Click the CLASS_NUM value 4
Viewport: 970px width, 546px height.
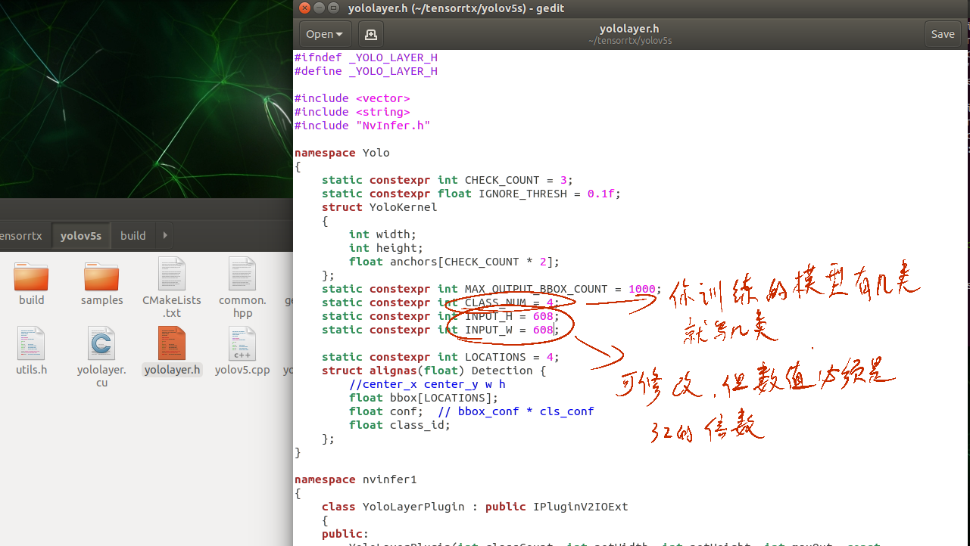click(550, 302)
